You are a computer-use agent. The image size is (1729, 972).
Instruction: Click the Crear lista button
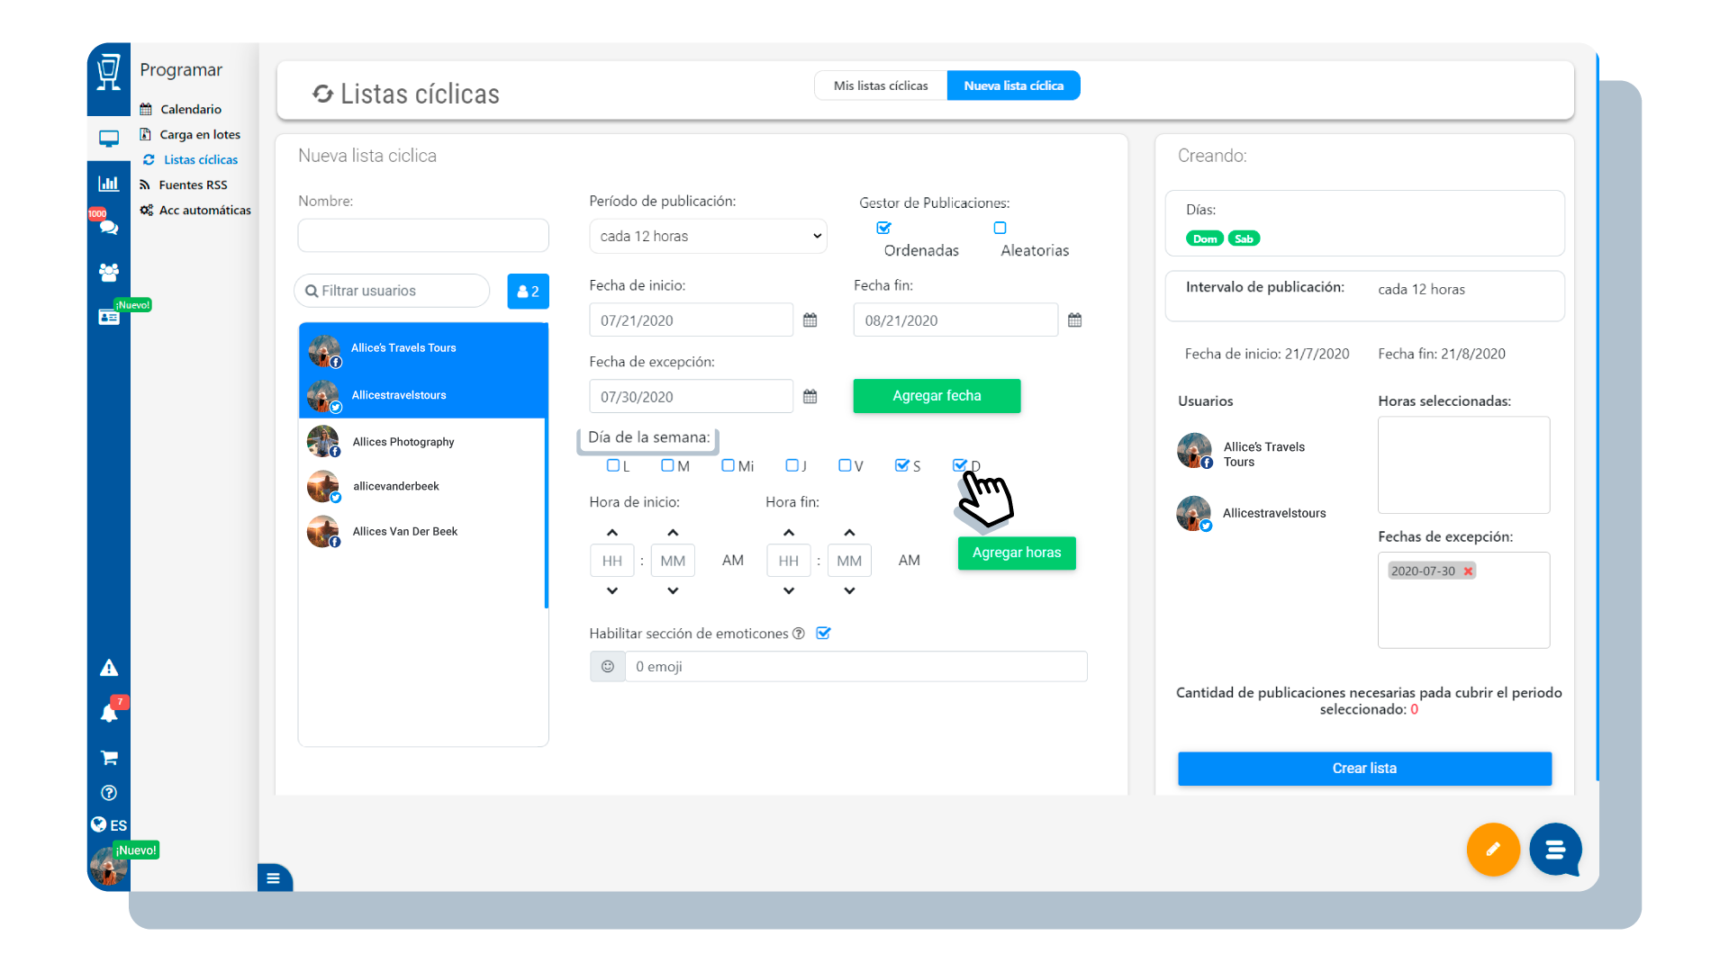click(x=1364, y=769)
